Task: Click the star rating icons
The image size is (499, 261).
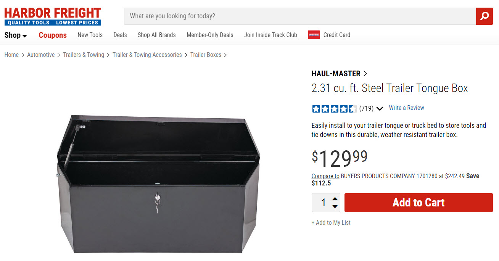Action: [334, 108]
